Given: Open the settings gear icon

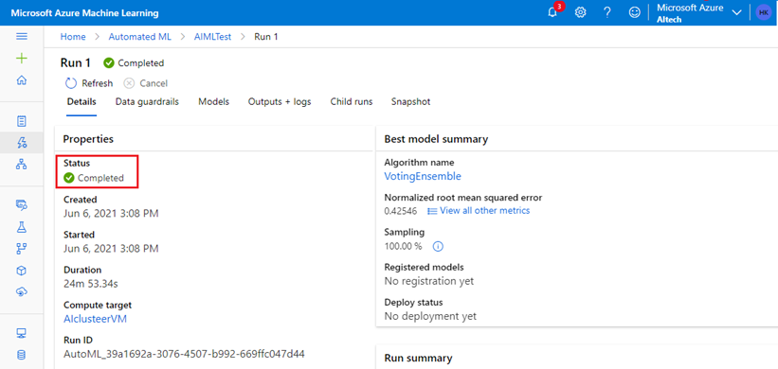Looking at the screenshot, I should (580, 12).
